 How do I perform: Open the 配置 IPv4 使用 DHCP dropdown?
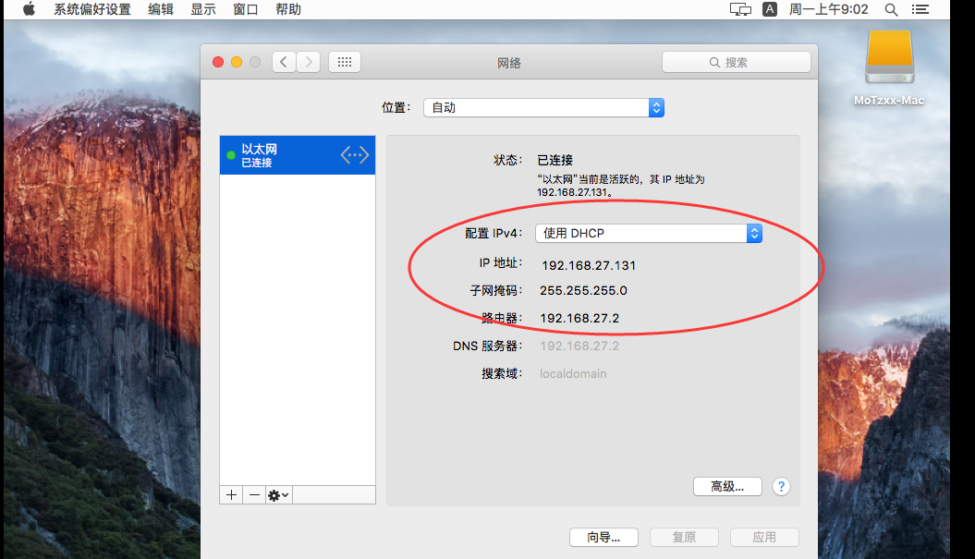[x=649, y=233]
